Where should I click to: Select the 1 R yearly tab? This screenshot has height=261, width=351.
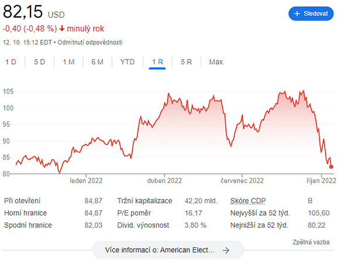157,62
